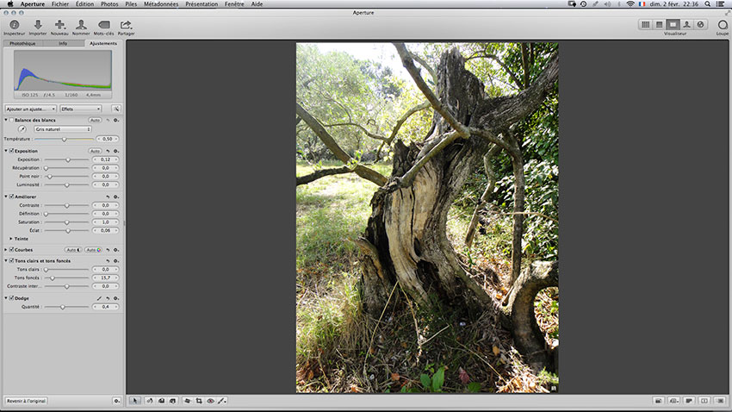Reset the Améliorer adjustment arrow
Viewport: 732px width, 412px height.
[x=108, y=197]
